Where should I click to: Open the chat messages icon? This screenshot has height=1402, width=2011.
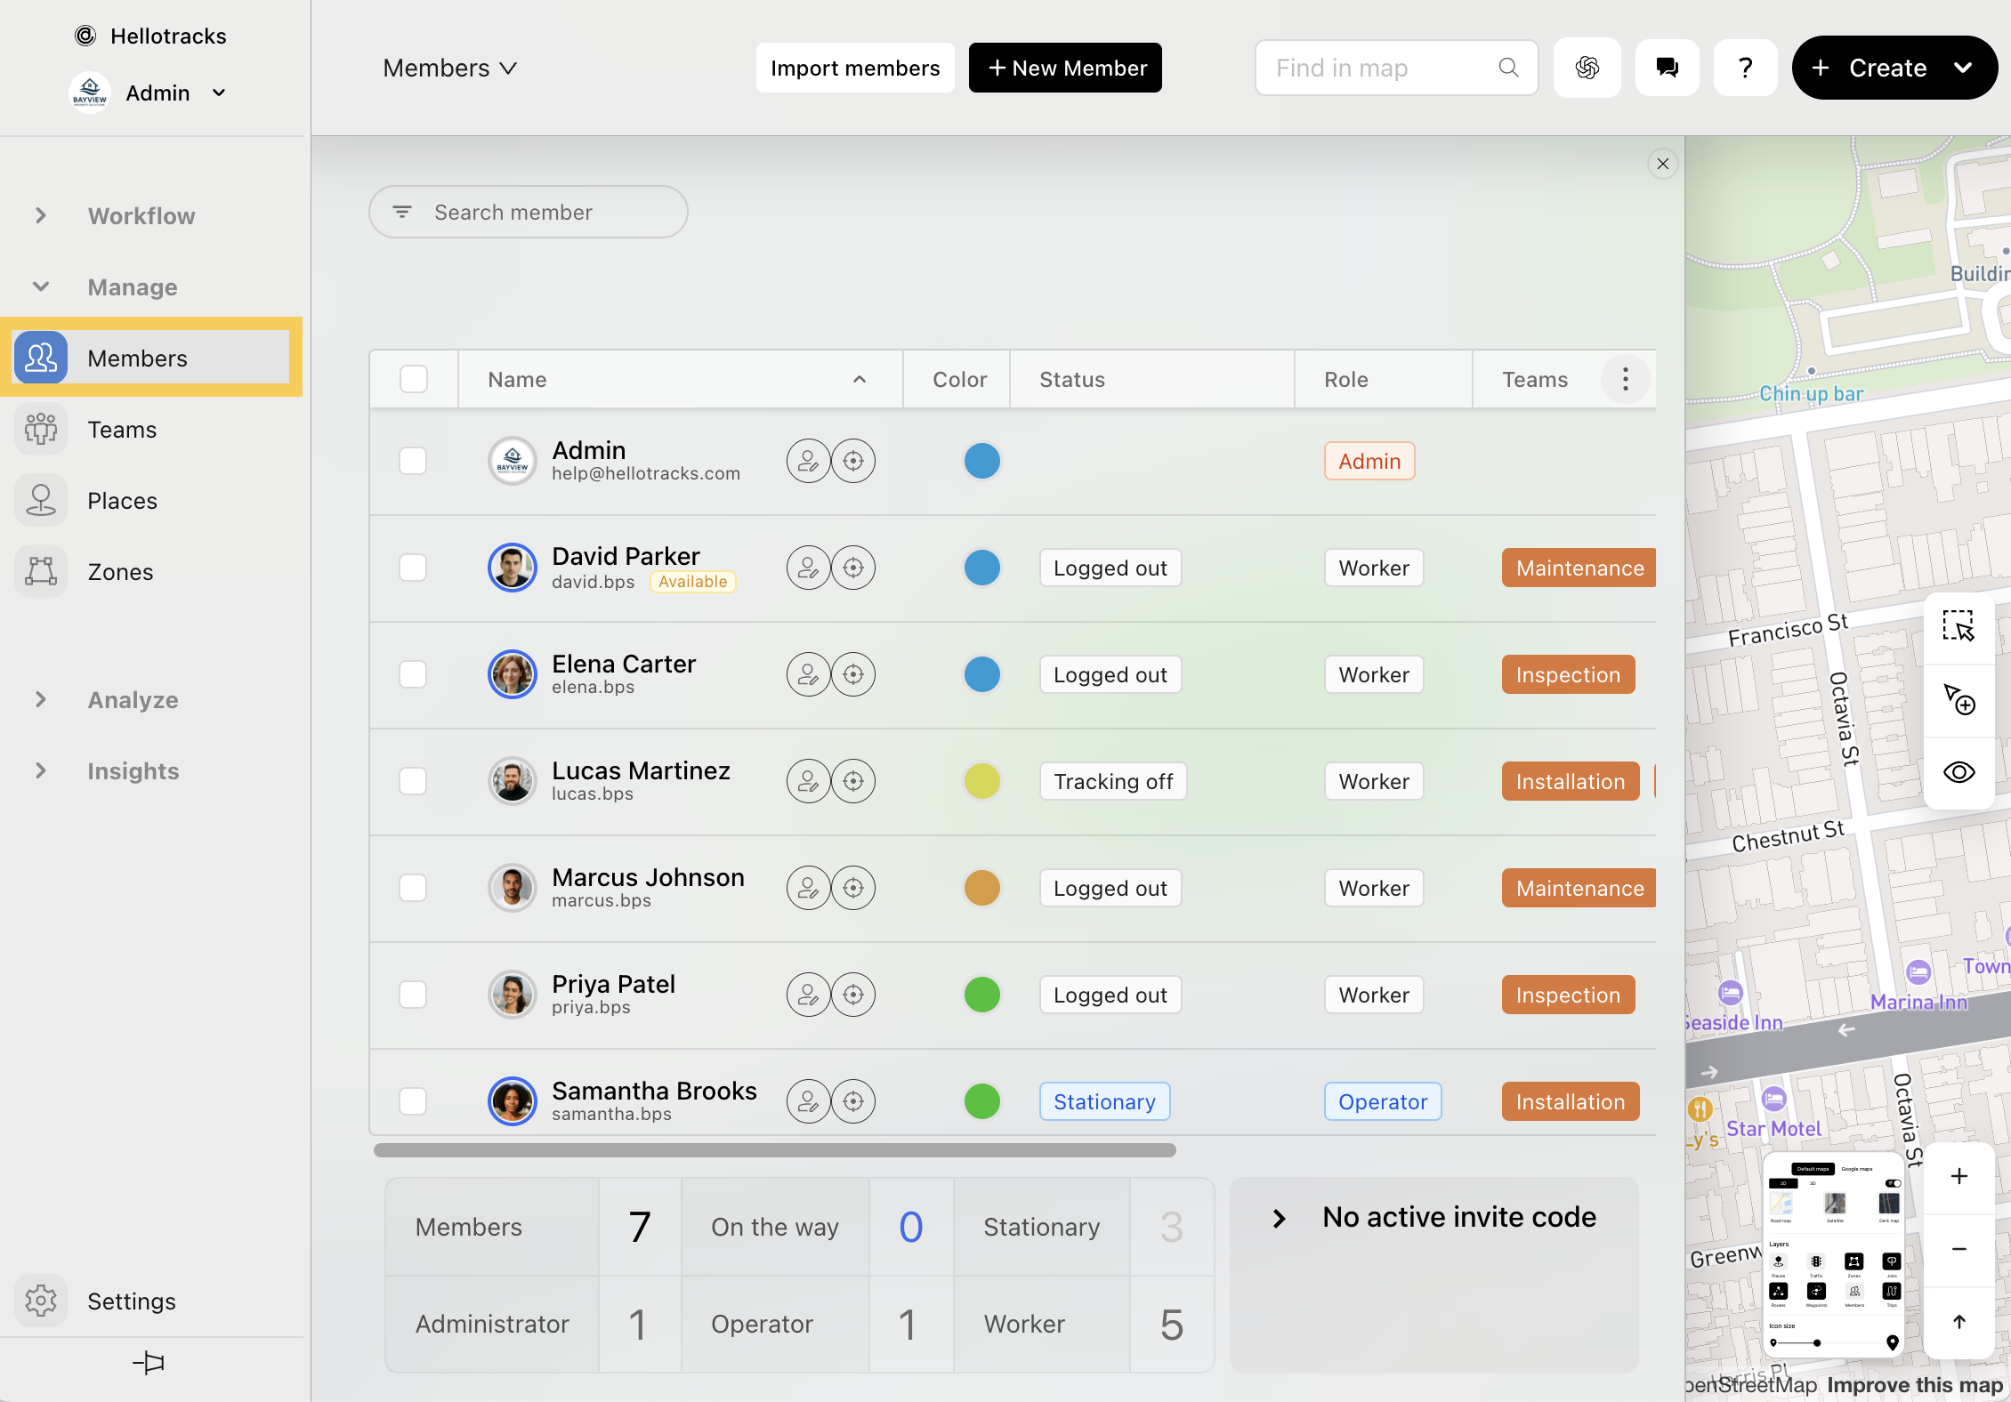pyautogui.click(x=1667, y=68)
